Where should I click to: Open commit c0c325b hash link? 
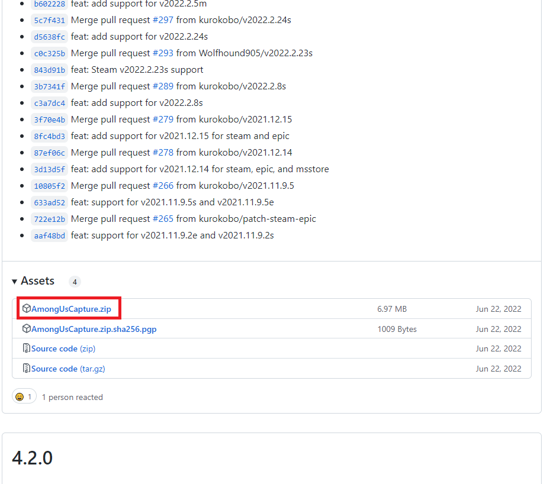pos(49,53)
